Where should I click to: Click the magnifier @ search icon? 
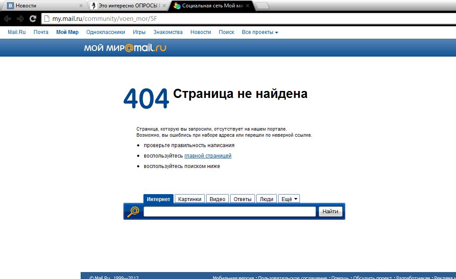133,212
